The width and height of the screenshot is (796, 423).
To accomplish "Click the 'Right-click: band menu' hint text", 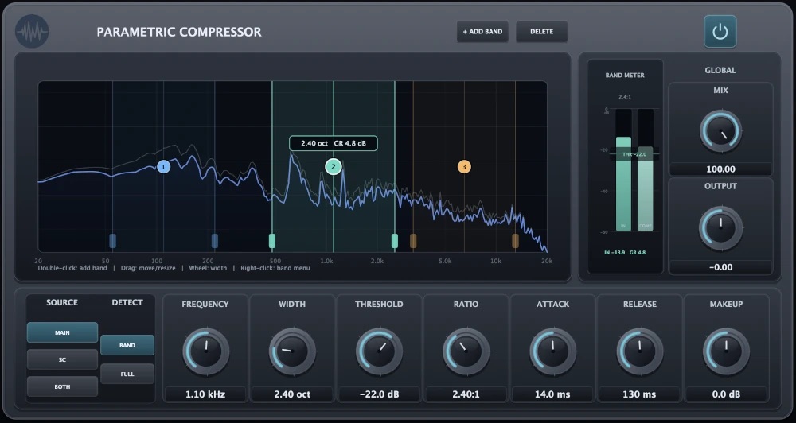I will click(x=275, y=268).
